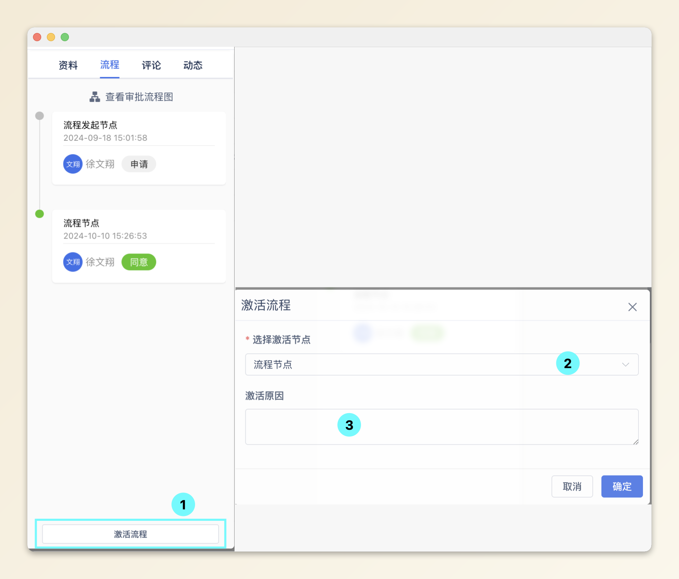Close the 激活流程 dialog with X
Screen dimensions: 679x579
pyautogui.click(x=632, y=307)
